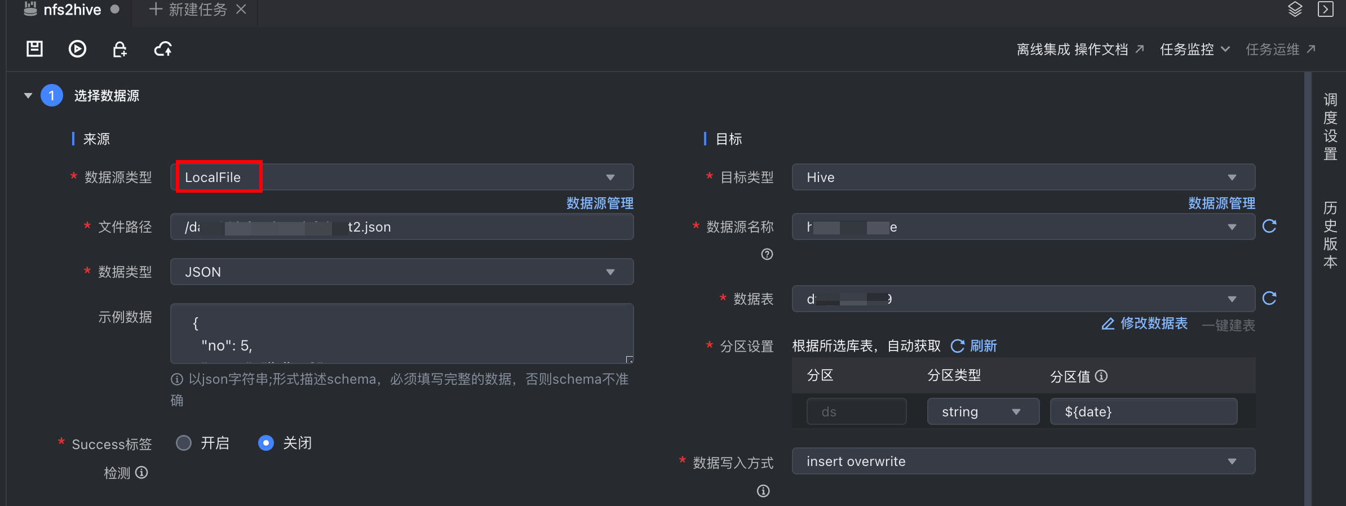Screen dimensions: 1346x506
Task: Click the partition value info icon
Action: pos(1101,376)
